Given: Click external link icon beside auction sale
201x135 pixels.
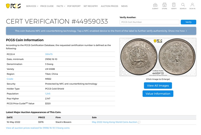Looking at the screenshot, I should (139, 122).
